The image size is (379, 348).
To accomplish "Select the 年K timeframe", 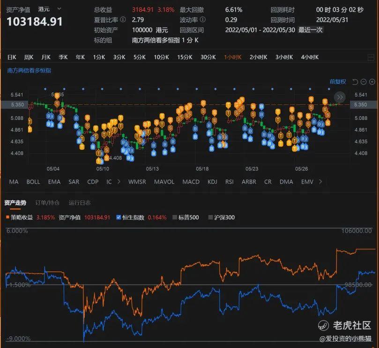I will [80, 57].
